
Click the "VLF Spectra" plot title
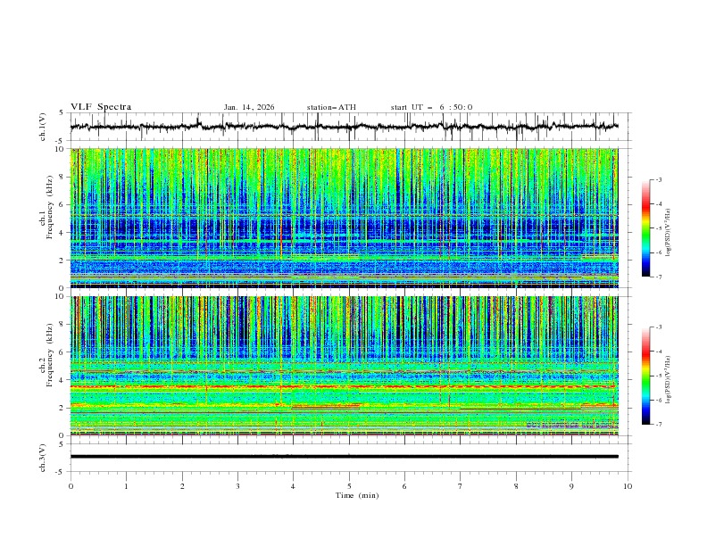[x=101, y=107]
